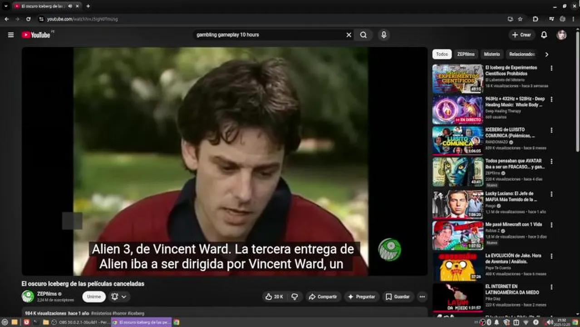
Task: Save the video with Guardar
Action: [398, 297]
